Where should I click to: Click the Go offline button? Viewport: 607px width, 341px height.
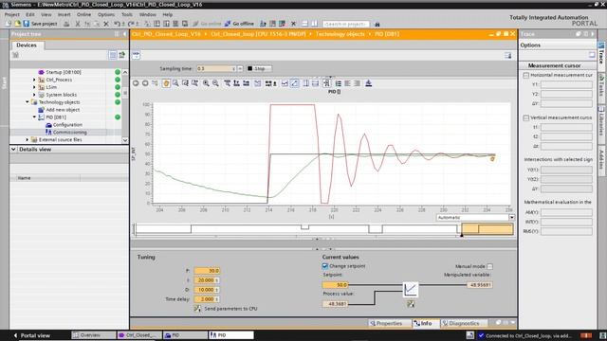click(x=239, y=24)
